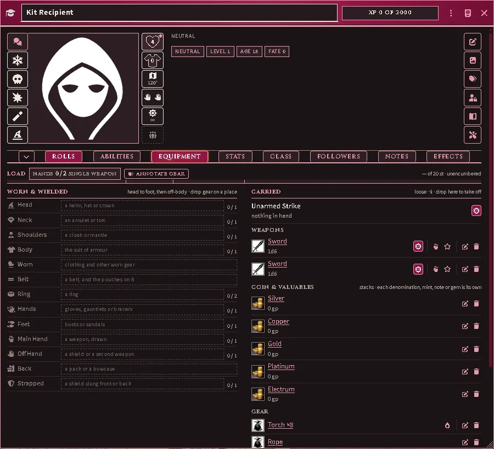Open the hit points heart icon
The width and height of the screenshot is (494, 449).
pos(153,42)
